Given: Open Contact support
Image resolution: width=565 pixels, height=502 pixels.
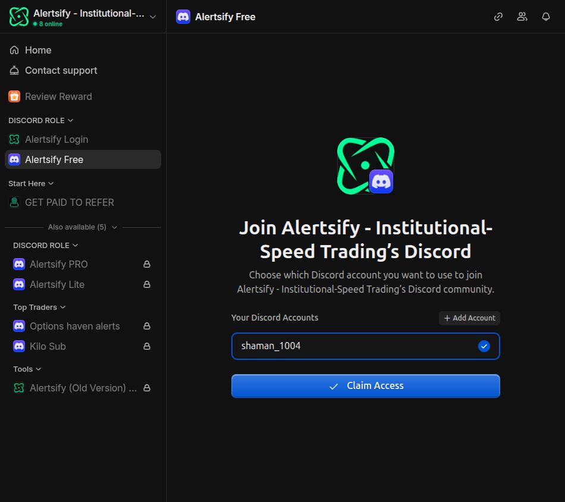Looking at the screenshot, I should coord(83,70).
